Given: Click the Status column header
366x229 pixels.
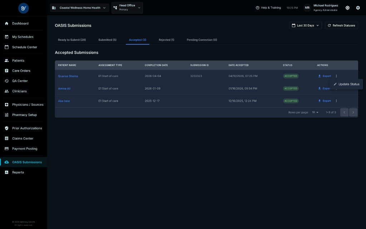Looking at the screenshot, I should click(x=288, y=65).
